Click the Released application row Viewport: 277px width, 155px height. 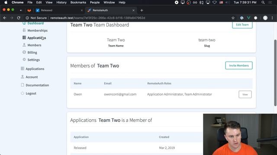click(x=136, y=148)
